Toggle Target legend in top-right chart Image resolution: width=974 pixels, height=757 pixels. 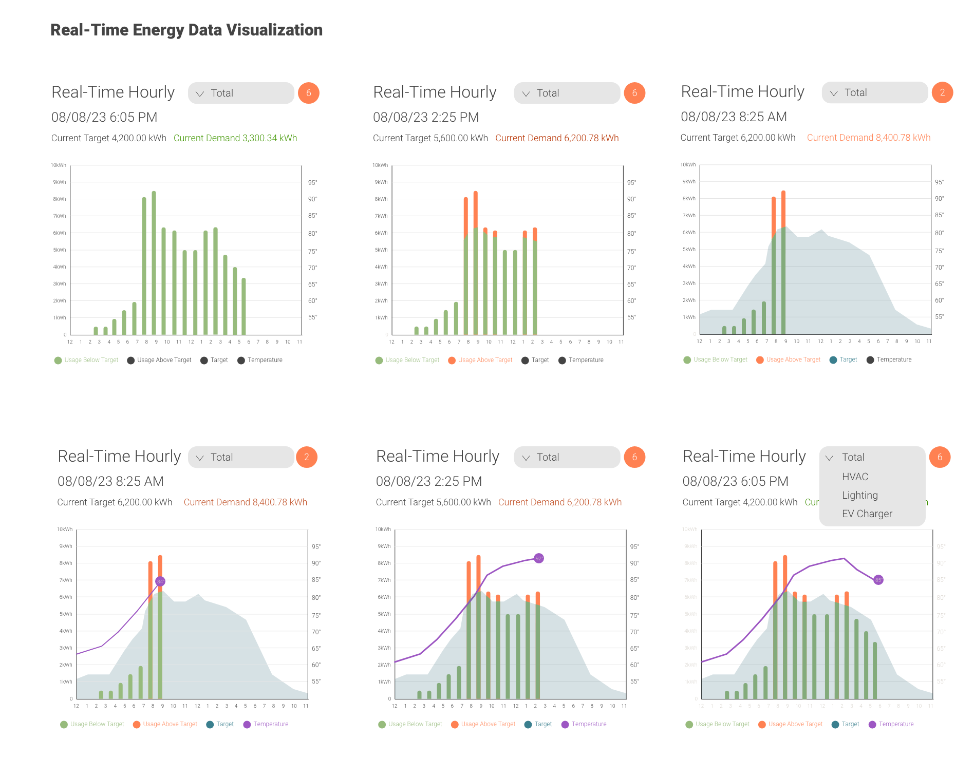click(843, 359)
